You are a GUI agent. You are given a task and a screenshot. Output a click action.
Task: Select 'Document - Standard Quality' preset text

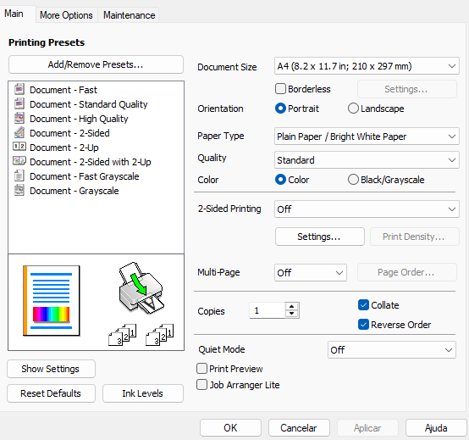click(x=89, y=104)
